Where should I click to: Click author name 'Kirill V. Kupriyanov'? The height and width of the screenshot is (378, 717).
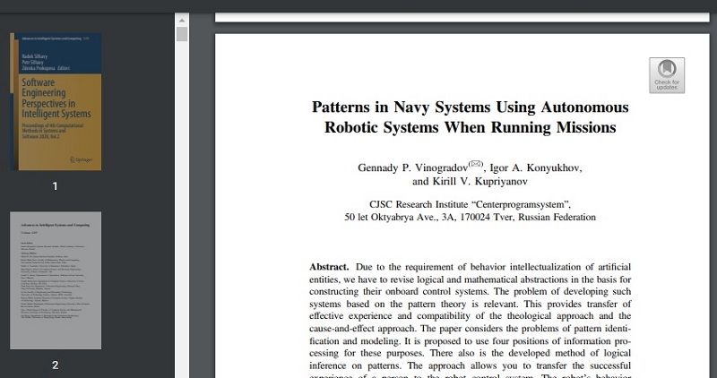(479, 182)
